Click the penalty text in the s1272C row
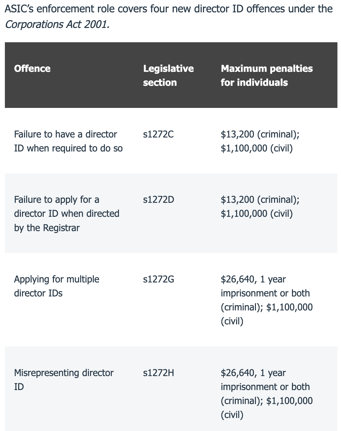This screenshot has width=341, height=431. pos(260,141)
